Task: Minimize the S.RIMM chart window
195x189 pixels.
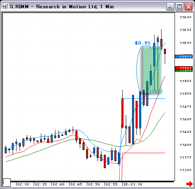Action: click(170, 7)
